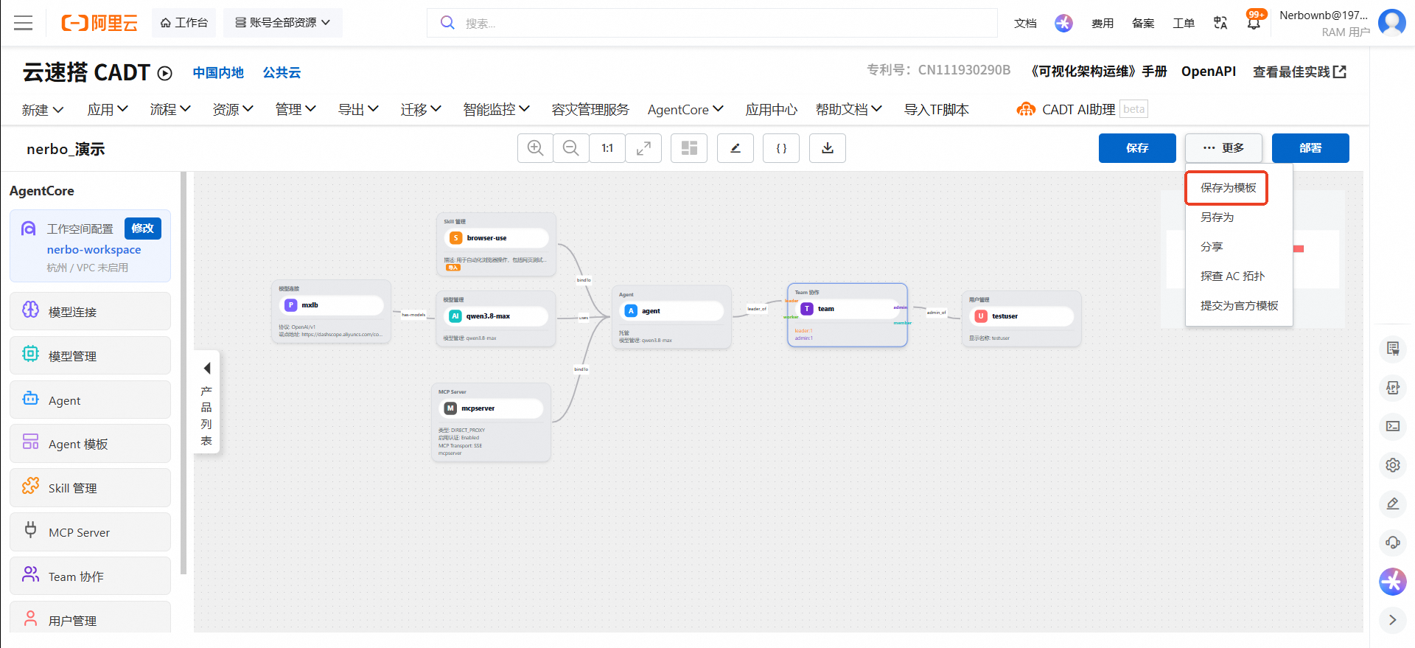Click the 更多 more button
The image size is (1415, 648).
[x=1223, y=148]
